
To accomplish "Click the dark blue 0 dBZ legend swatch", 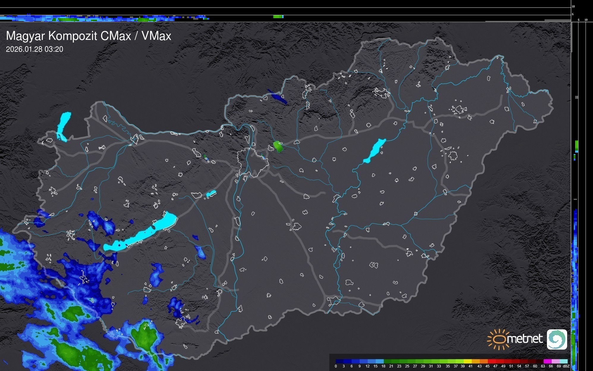I will tap(339, 361).
